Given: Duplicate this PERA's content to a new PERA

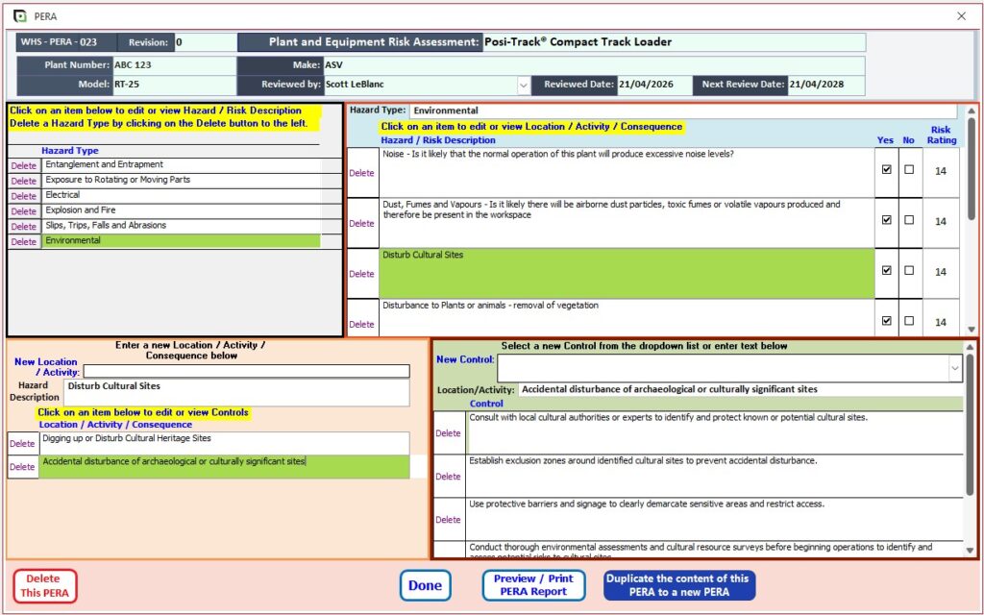Looking at the screenshot, I should pyautogui.click(x=679, y=584).
